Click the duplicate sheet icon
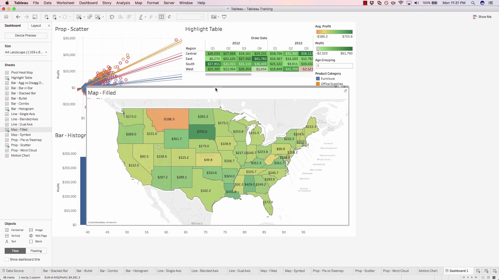499x280 pixels. pos(90,17)
